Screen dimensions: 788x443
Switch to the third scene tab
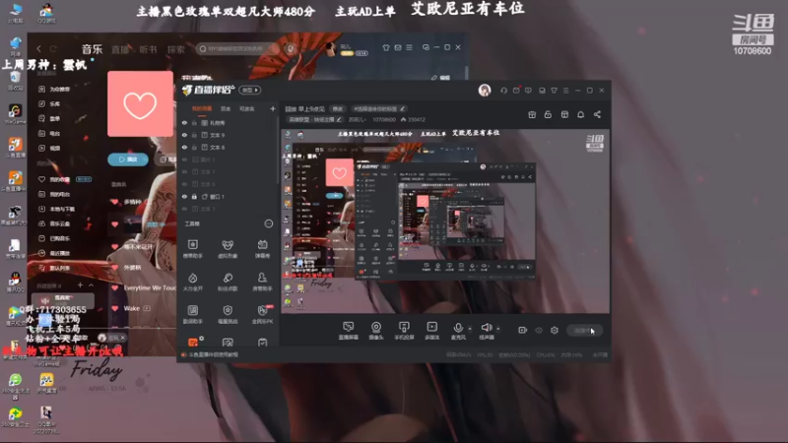[247, 108]
